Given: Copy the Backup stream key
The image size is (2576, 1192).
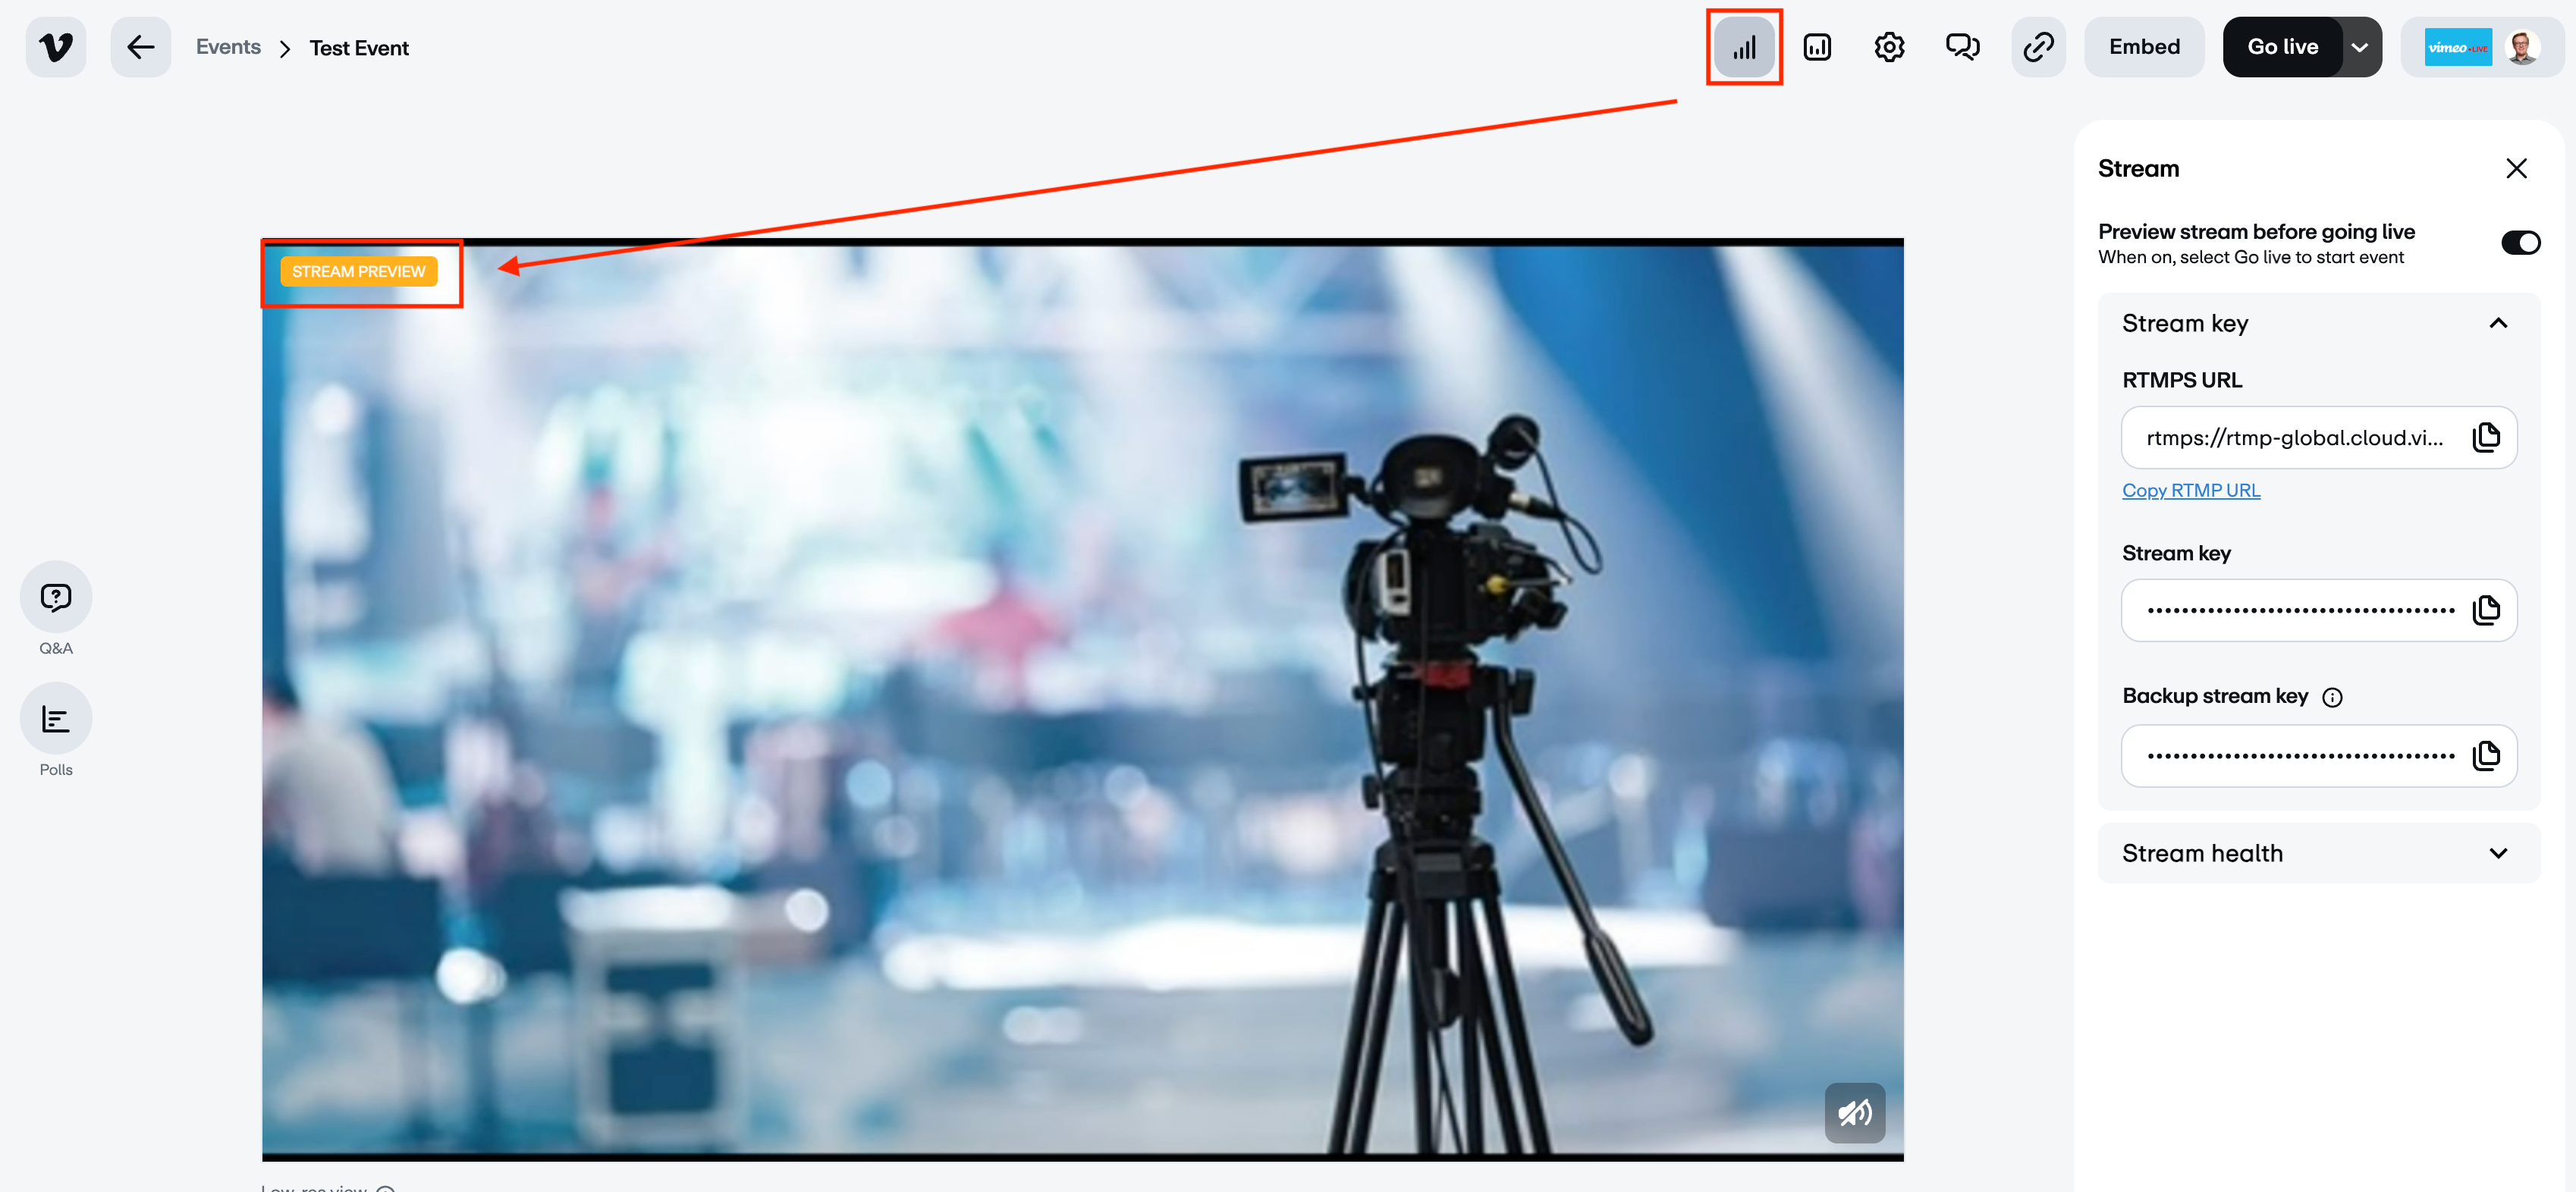Looking at the screenshot, I should click(x=2486, y=755).
